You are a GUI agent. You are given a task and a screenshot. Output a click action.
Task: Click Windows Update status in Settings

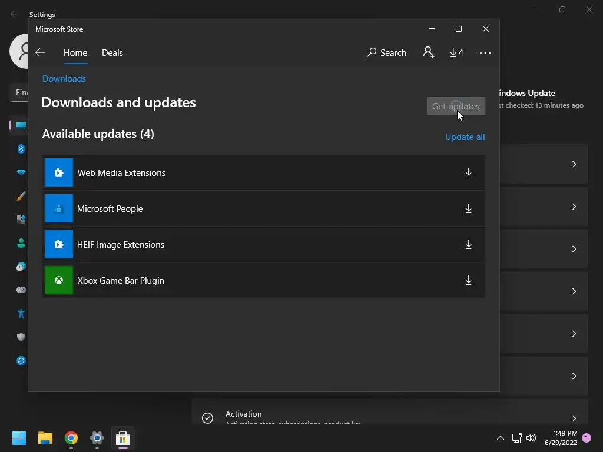click(542, 99)
